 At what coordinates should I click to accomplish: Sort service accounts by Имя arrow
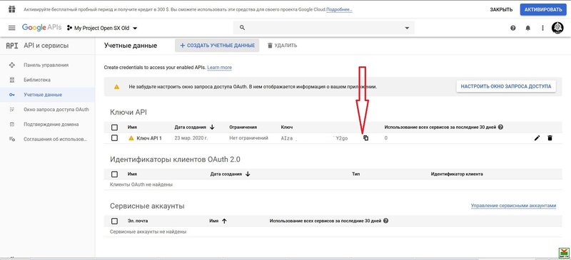pos(224,221)
